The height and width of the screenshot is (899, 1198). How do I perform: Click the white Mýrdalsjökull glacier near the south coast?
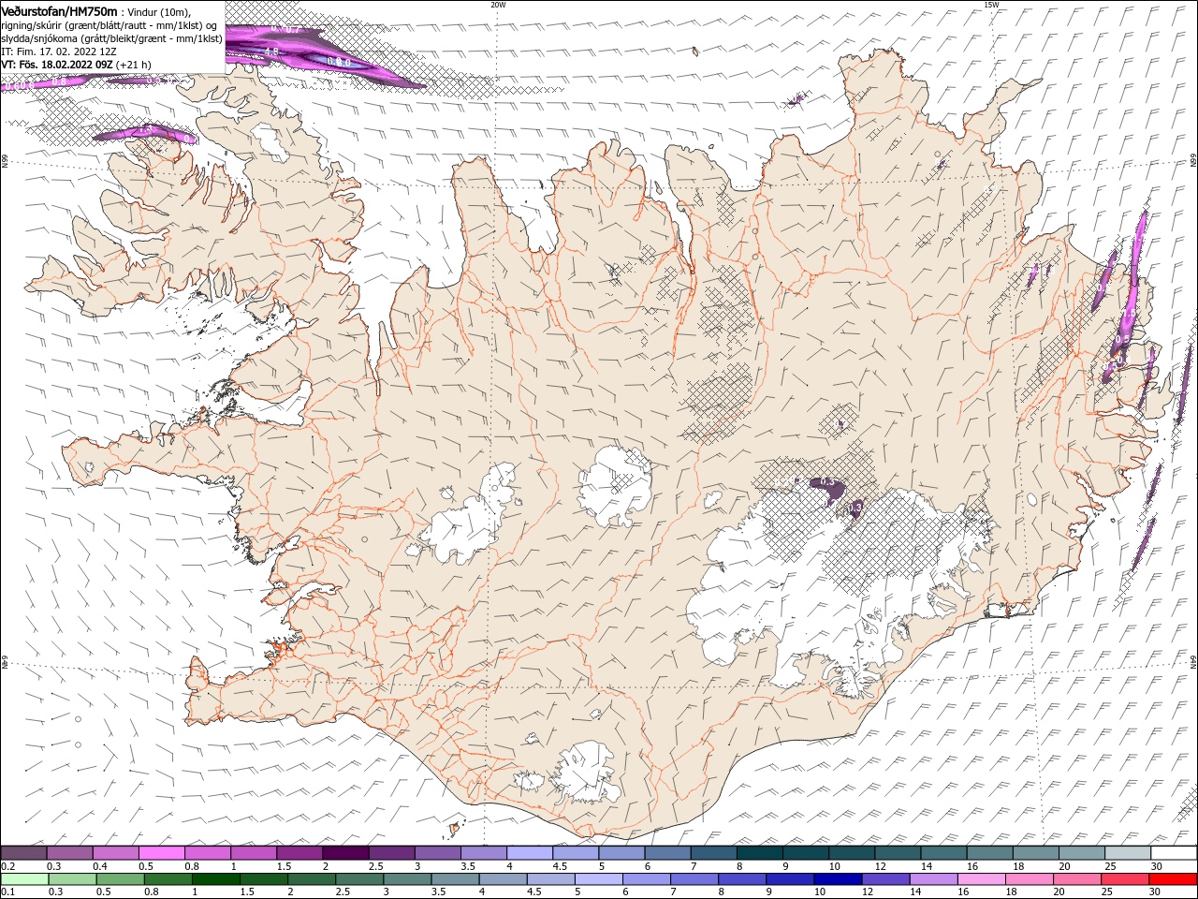pos(587,774)
